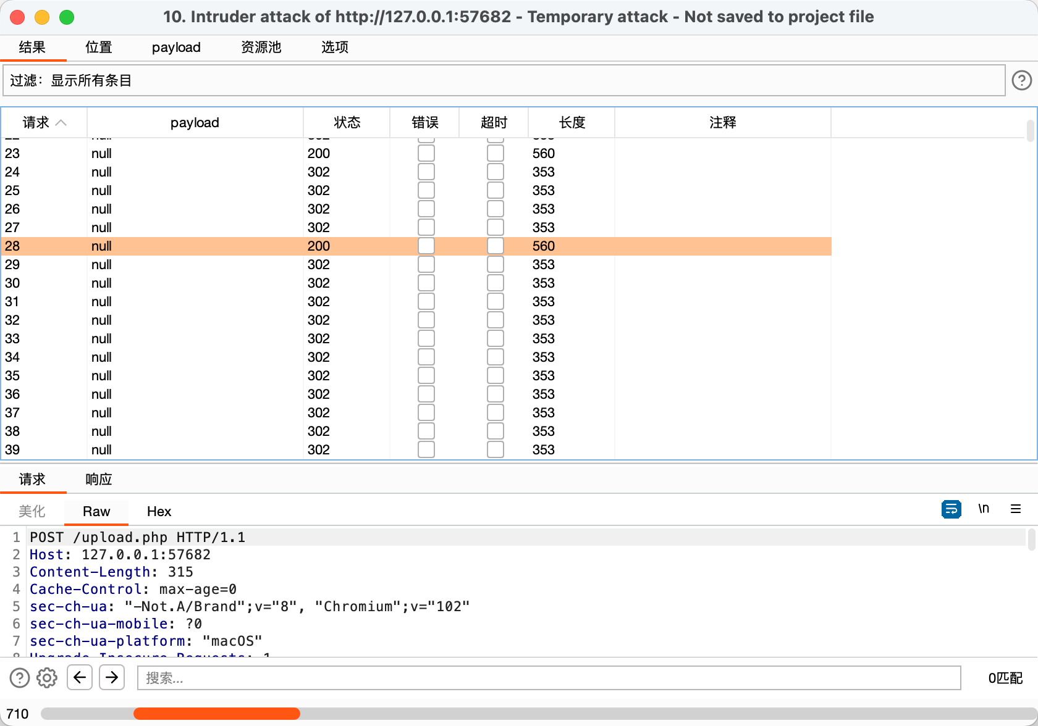The height and width of the screenshot is (726, 1038).
Task: Click the orange attack progress bar
Action: 216,714
